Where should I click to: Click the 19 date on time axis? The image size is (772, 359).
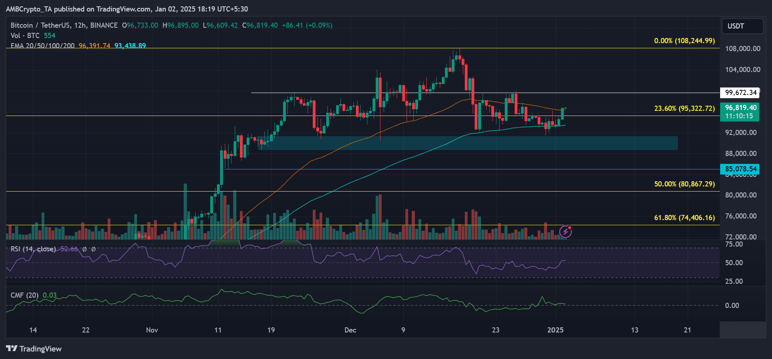pyautogui.click(x=271, y=330)
